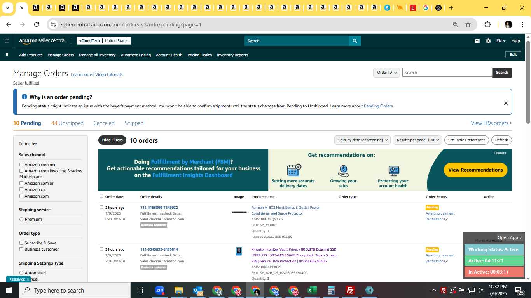Check the Amazon.com.br sales channel box

coord(21,183)
